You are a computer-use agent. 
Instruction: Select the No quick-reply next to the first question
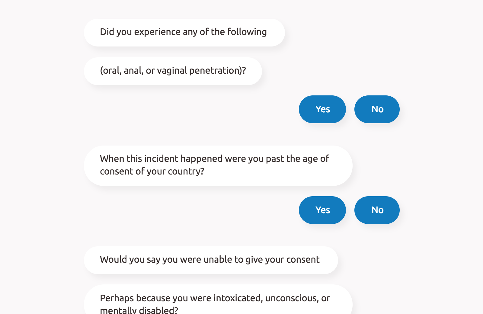click(377, 109)
